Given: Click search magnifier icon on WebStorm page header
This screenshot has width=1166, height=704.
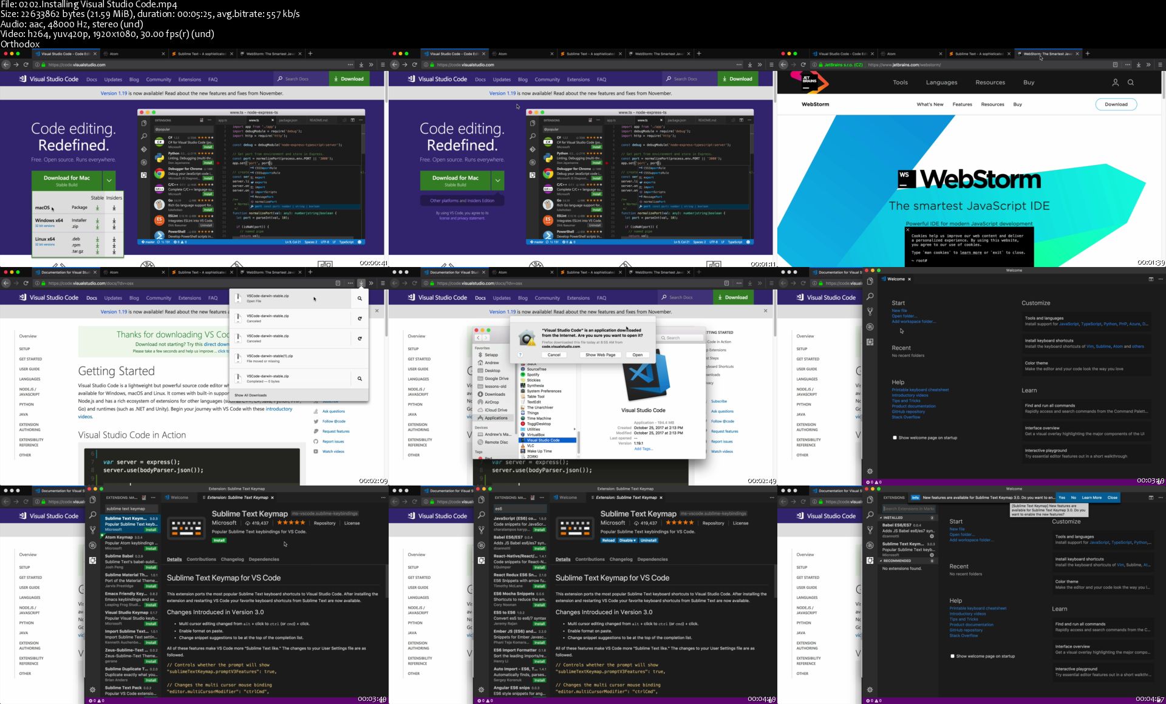Looking at the screenshot, I should point(1131,83).
